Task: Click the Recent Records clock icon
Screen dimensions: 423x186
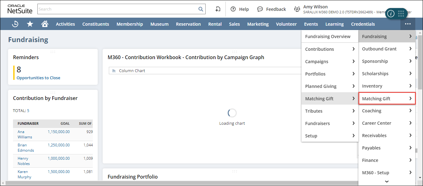Action: [15, 24]
